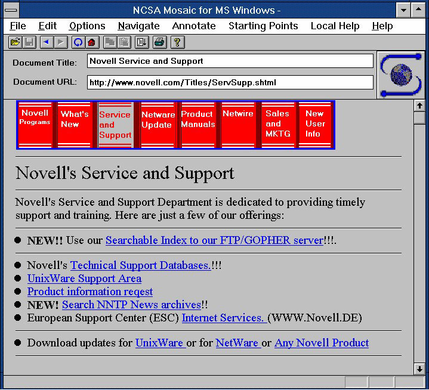The width and height of the screenshot is (429, 390).
Task: Click the window minimize down-arrow button
Action: pyautogui.click(x=403, y=10)
